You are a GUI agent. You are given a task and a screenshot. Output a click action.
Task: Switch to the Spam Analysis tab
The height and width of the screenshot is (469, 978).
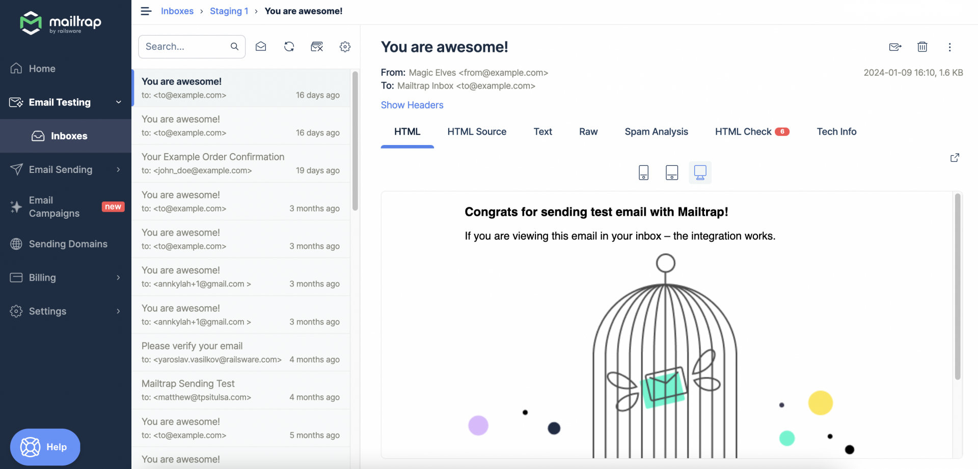coord(656,132)
